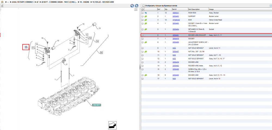Open part number 2859464 link
This screenshot has height=130, width=272.
(175, 29)
